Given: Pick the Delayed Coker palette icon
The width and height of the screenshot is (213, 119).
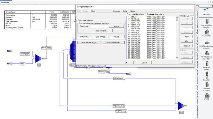Looking at the screenshot, I should 207,64.
